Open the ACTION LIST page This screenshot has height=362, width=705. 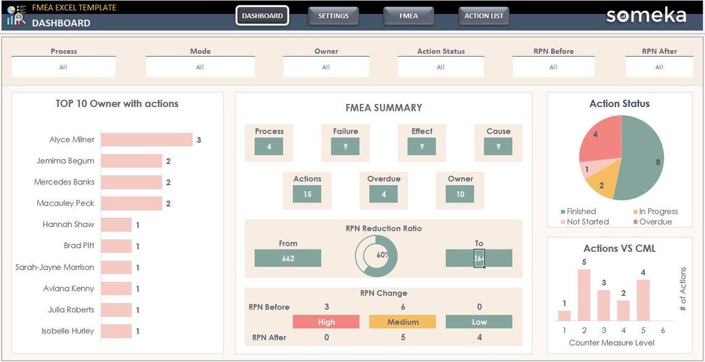coord(484,16)
